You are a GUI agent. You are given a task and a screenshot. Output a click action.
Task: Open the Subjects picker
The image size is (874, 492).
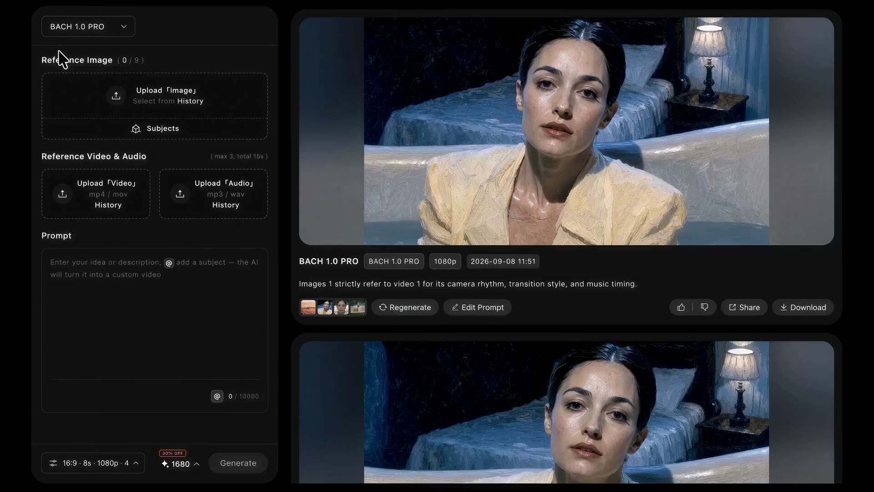tap(155, 129)
